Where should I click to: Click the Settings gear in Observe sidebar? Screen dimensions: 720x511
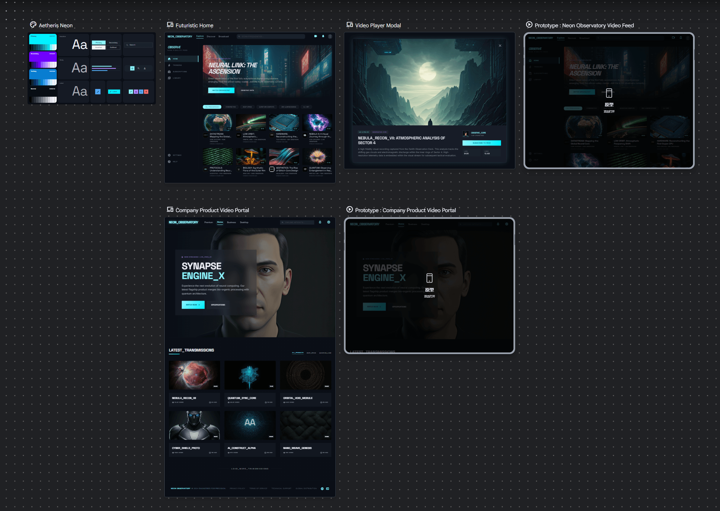[169, 155]
